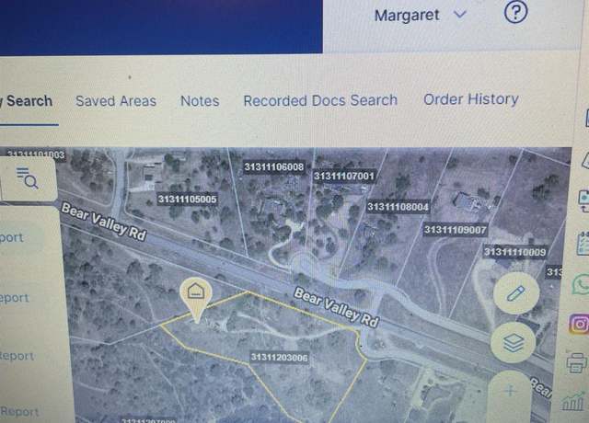The image size is (589, 423).
Task: Switch to the Saved Areas tab
Action: point(116,101)
